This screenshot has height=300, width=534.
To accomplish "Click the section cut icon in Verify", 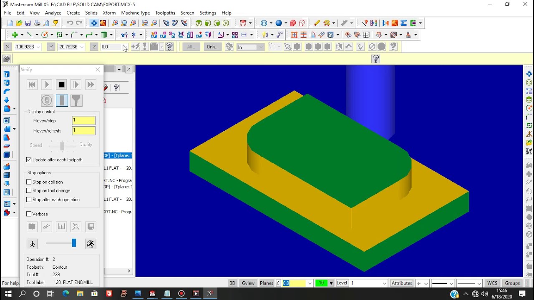I will [47, 227].
